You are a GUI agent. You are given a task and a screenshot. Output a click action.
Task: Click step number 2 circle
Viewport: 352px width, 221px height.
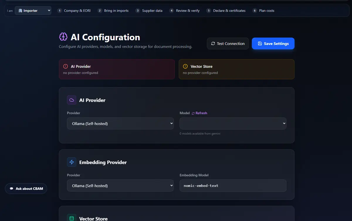tap(100, 11)
